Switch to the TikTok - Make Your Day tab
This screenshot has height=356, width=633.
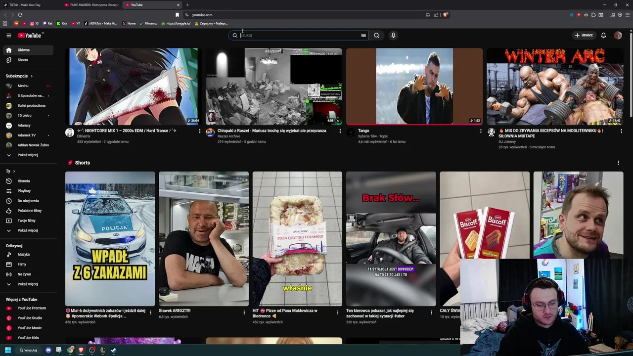(30, 5)
